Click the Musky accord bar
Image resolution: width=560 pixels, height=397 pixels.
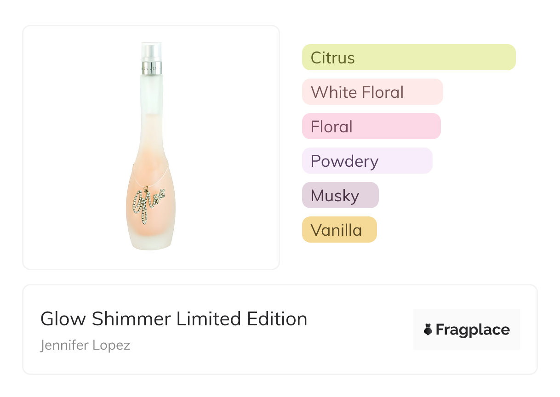340,195
